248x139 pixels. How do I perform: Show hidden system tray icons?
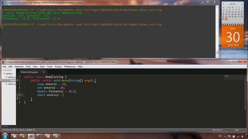click(225, 136)
